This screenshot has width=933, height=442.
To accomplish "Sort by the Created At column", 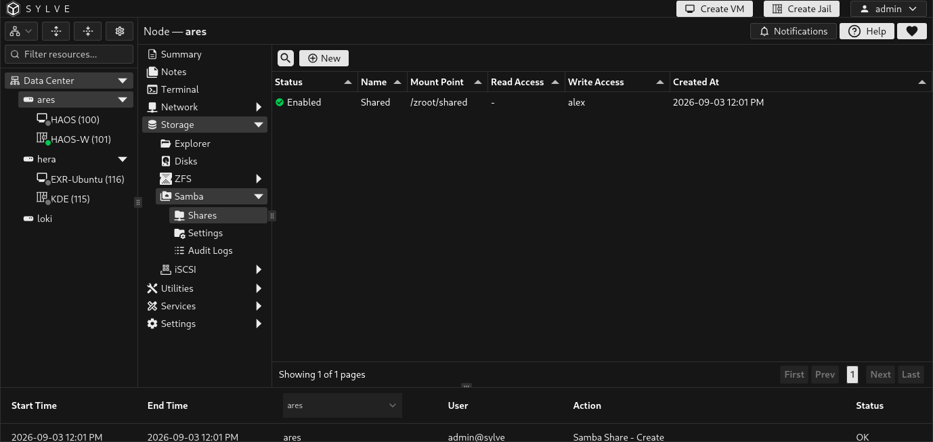I will pos(800,82).
